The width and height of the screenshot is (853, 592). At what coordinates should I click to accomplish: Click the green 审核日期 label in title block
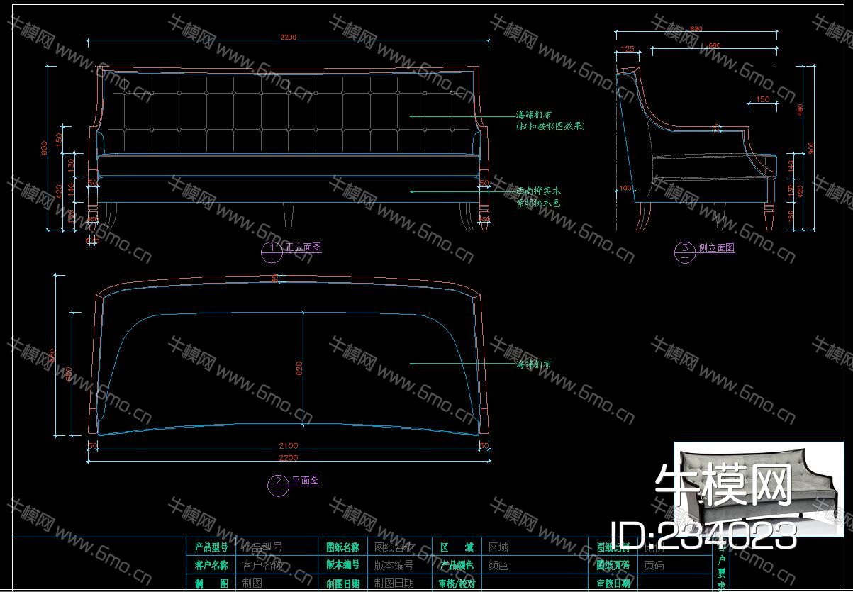[x=613, y=583]
